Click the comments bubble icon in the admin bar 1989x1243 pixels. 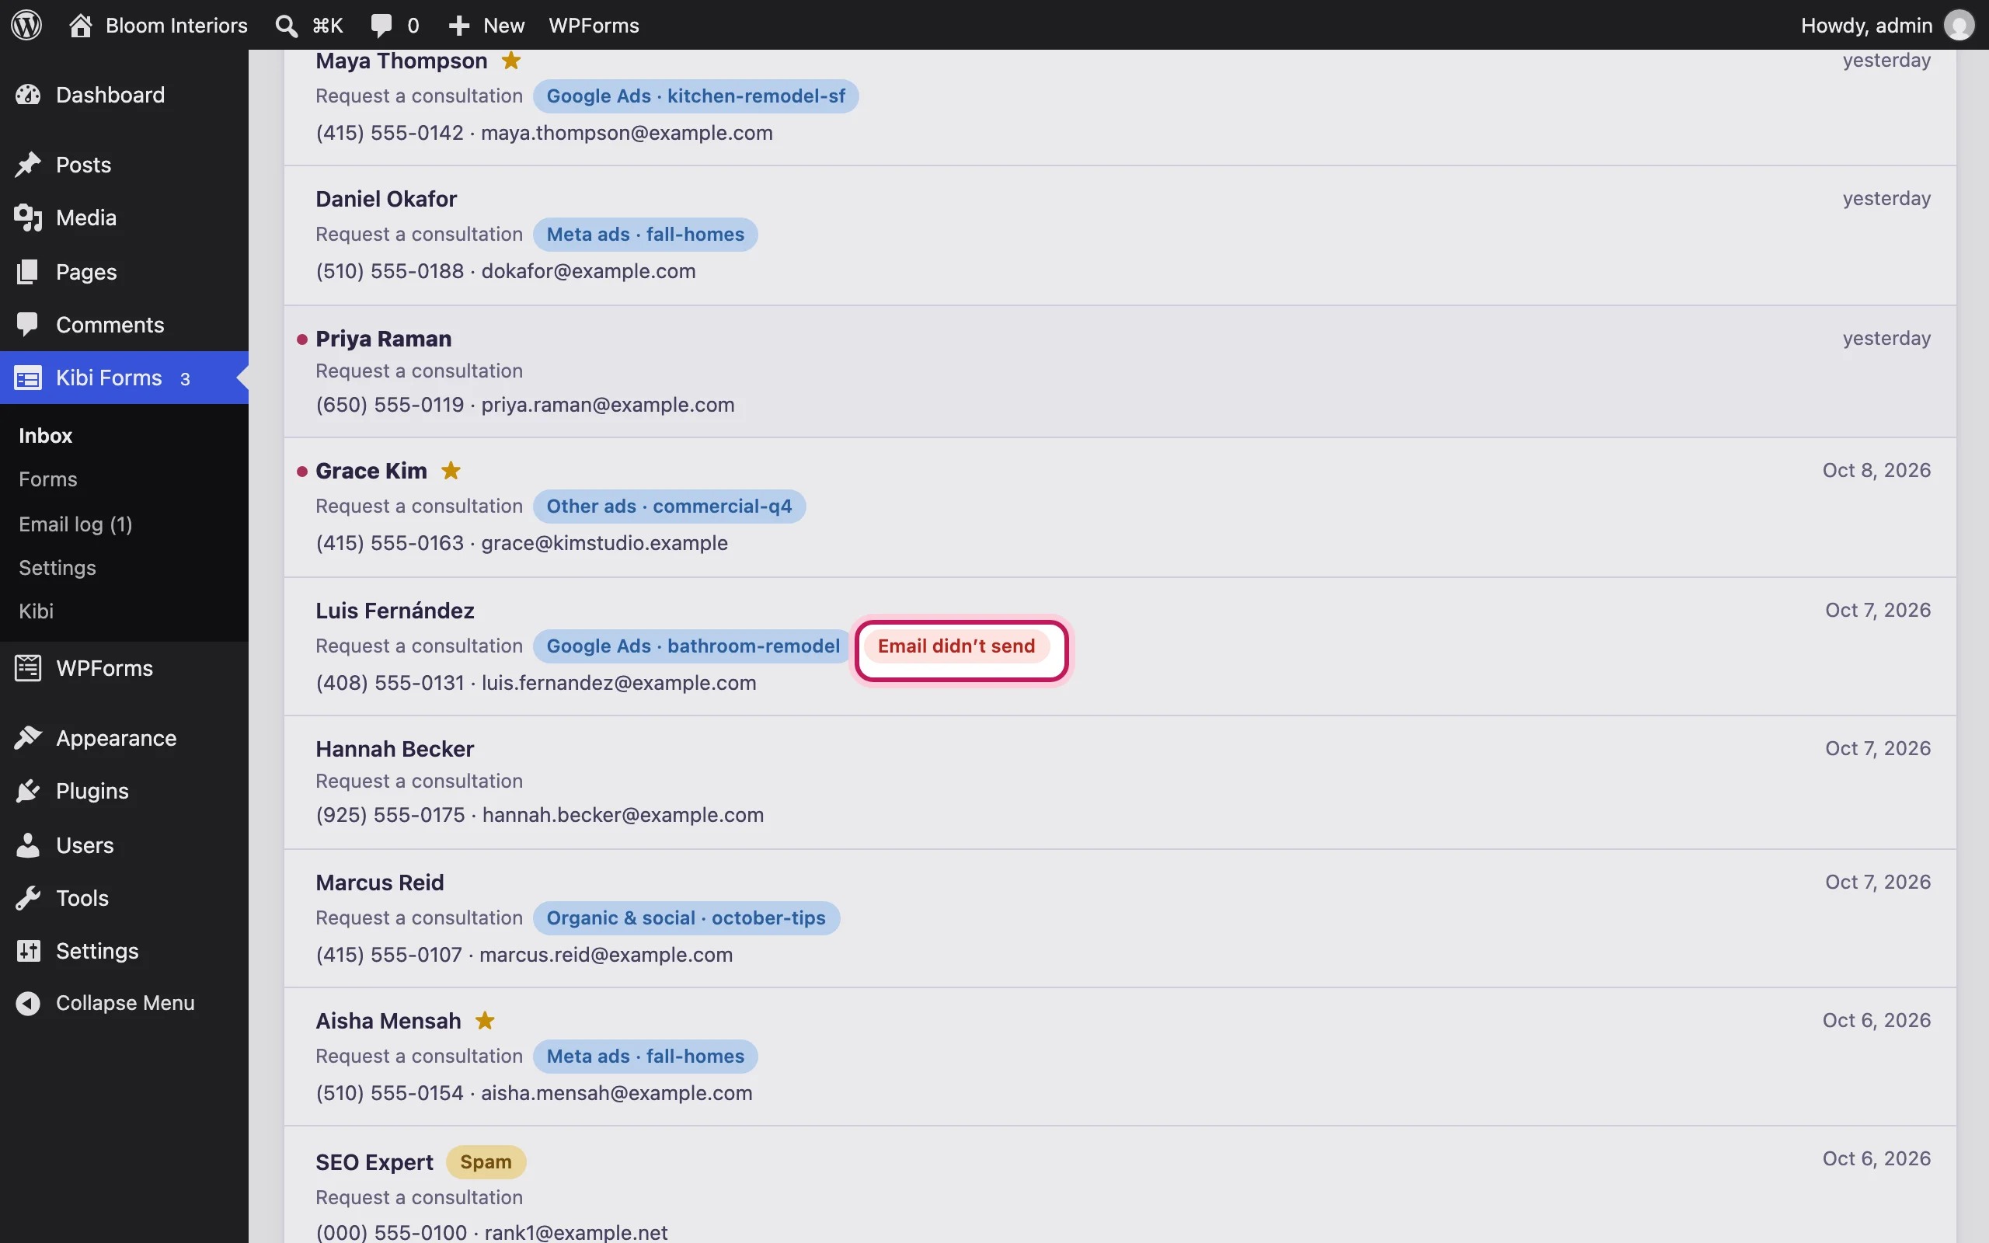[x=381, y=26]
